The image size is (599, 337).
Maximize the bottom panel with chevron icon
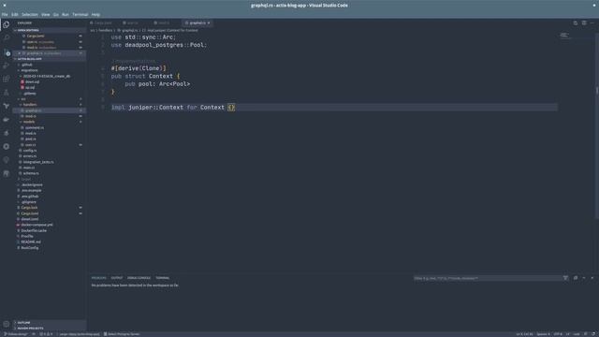tap(584, 278)
